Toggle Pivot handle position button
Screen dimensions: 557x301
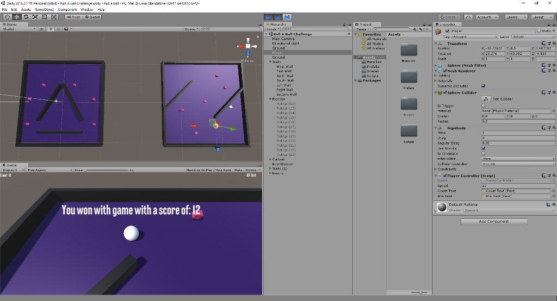tap(74, 17)
